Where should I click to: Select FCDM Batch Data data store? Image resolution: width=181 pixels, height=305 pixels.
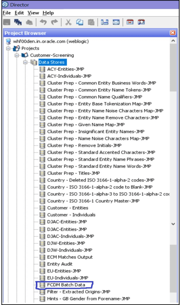[x=66, y=285]
